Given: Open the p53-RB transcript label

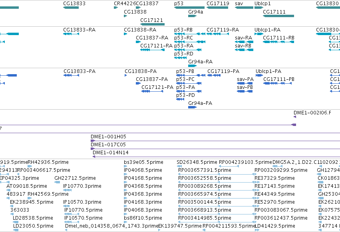Looking at the screenshot, I should [183, 29].
